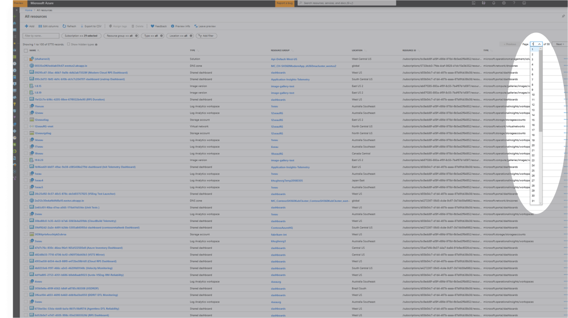Click the Refresh toolbar icon

(x=69, y=26)
